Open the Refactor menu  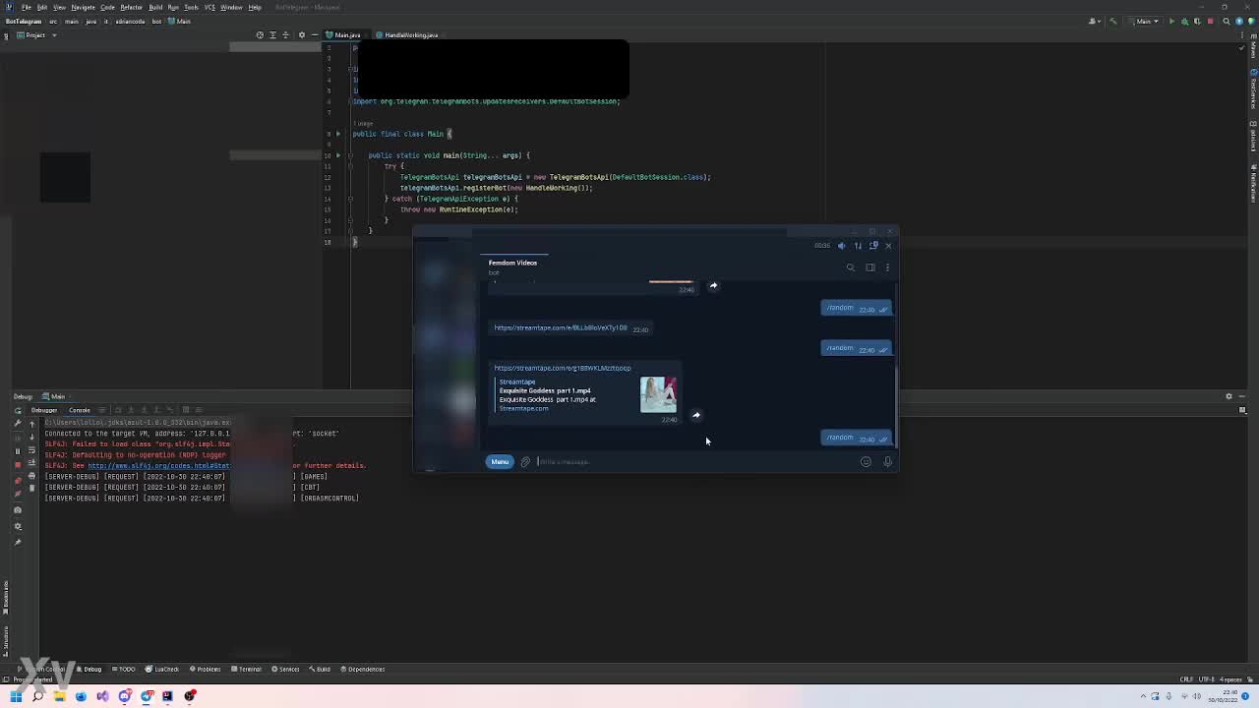(x=131, y=7)
